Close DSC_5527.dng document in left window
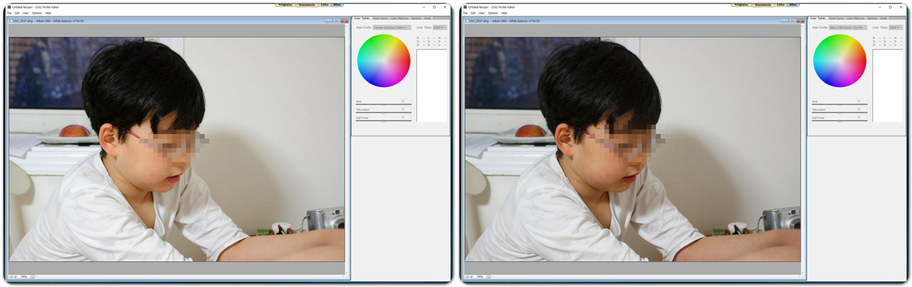 (x=345, y=21)
